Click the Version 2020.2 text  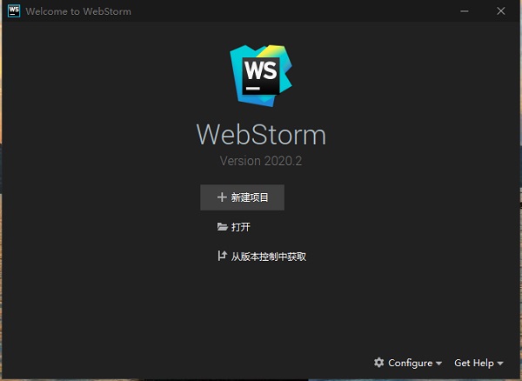click(x=261, y=161)
